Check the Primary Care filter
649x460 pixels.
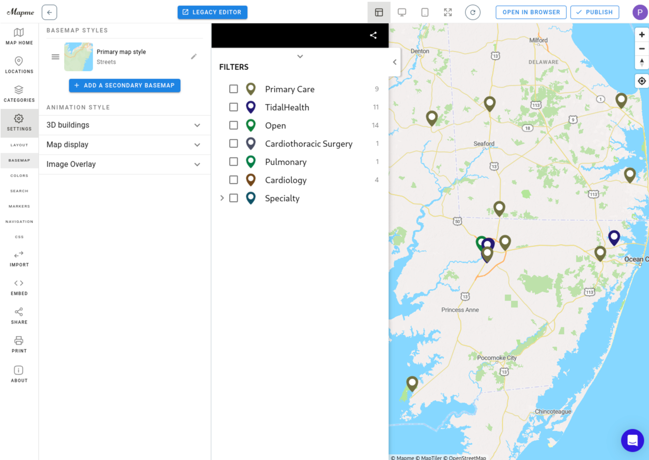coord(234,89)
